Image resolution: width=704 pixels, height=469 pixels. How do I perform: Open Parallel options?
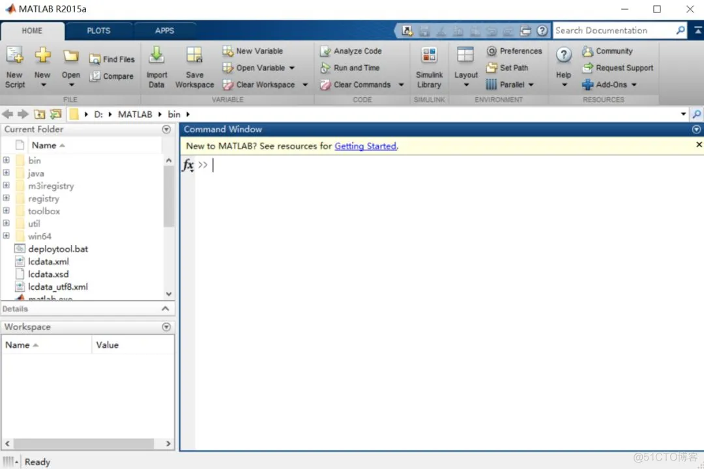pos(510,85)
